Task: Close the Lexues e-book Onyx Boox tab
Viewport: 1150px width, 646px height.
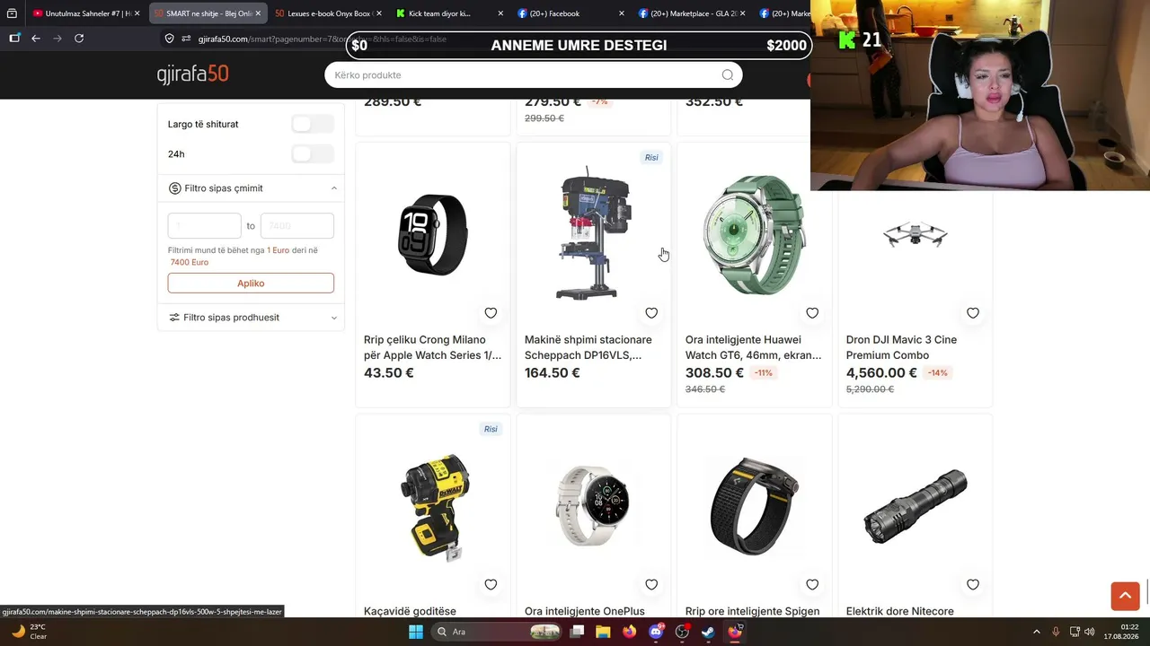Action: click(379, 13)
